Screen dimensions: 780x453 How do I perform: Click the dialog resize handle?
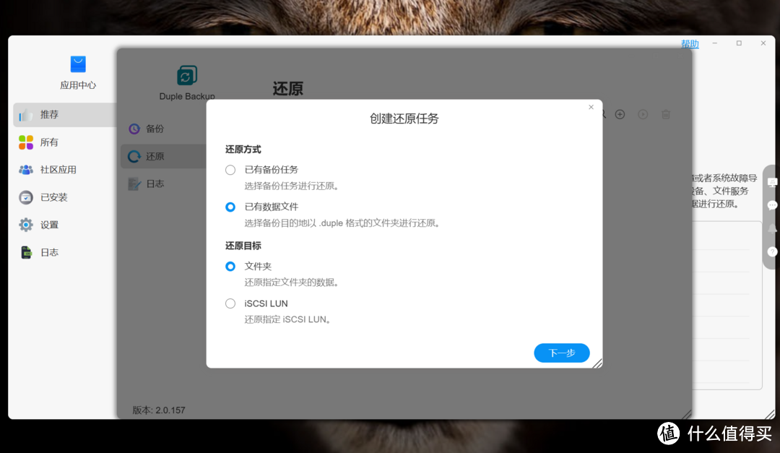598,364
